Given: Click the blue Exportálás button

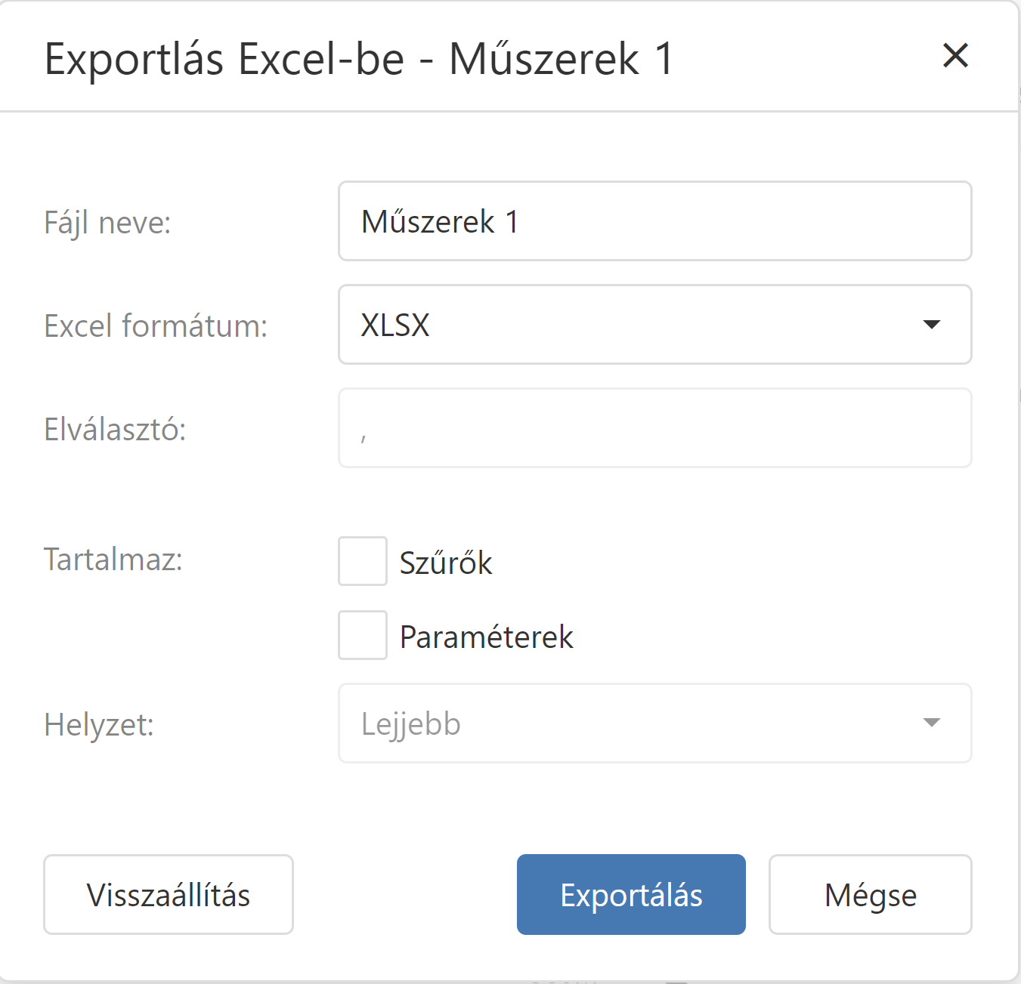Looking at the screenshot, I should [x=631, y=895].
